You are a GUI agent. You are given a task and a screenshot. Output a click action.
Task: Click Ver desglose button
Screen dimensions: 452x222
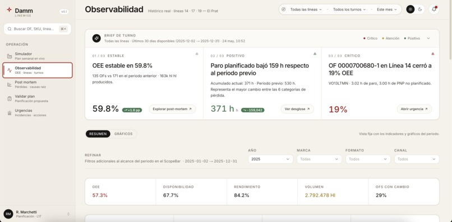pyautogui.click(x=297, y=109)
